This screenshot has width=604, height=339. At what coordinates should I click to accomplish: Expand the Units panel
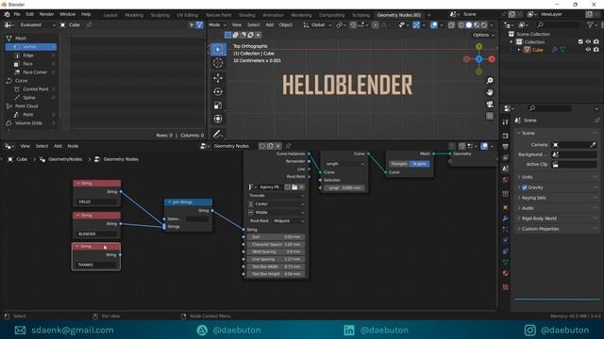pyautogui.click(x=528, y=177)
